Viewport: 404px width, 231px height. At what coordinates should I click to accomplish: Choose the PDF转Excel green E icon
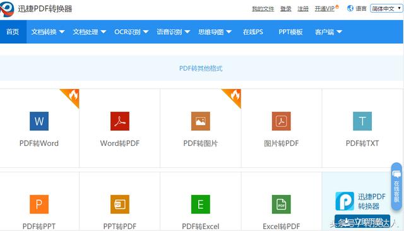(201, 204)
